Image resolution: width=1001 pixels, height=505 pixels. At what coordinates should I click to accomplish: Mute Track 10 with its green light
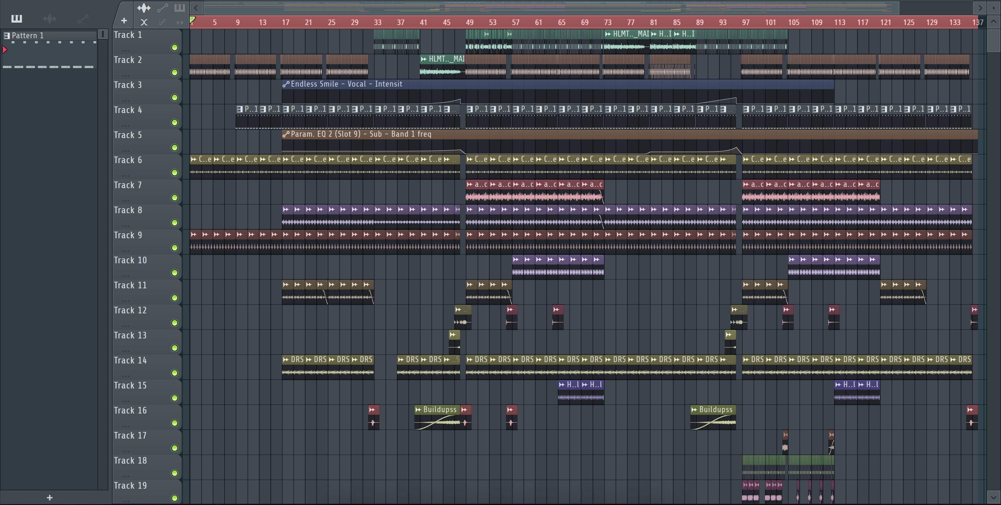174,273
